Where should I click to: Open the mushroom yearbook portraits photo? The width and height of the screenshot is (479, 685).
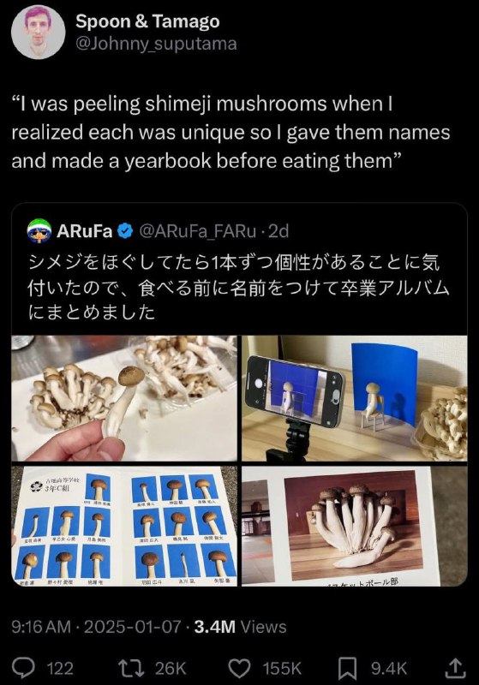124,527
